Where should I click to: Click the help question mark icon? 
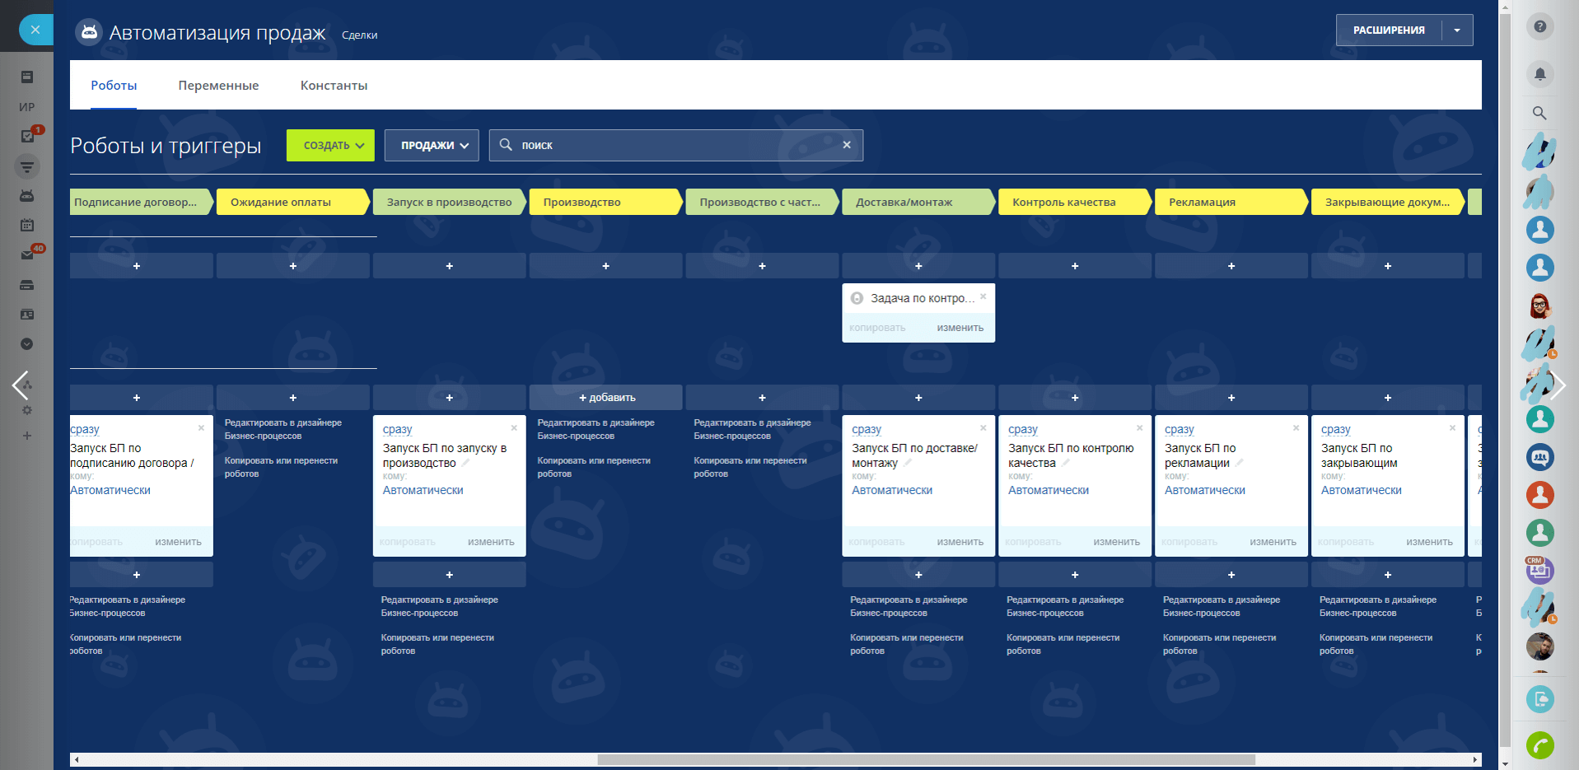[1539, 26]
